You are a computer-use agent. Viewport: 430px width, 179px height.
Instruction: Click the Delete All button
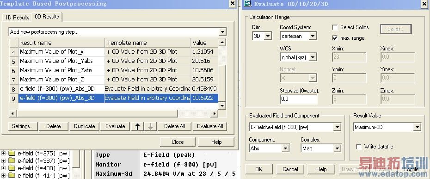tap(175, 126)
